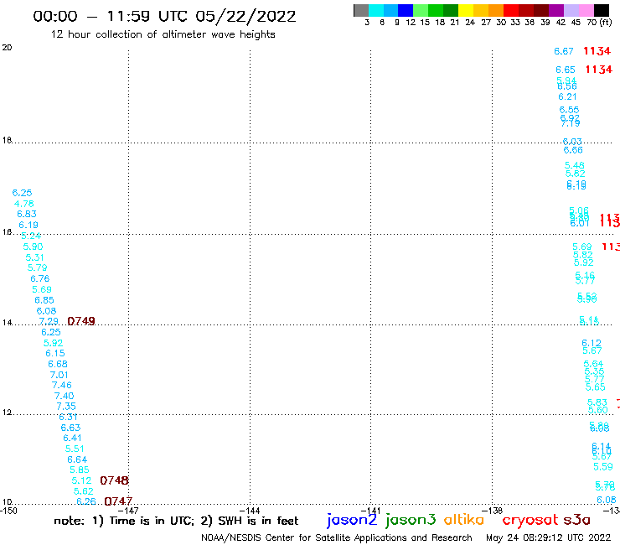Click the longitude axis label -144
The image size is (620, 545).
click(x=250, y=511)
